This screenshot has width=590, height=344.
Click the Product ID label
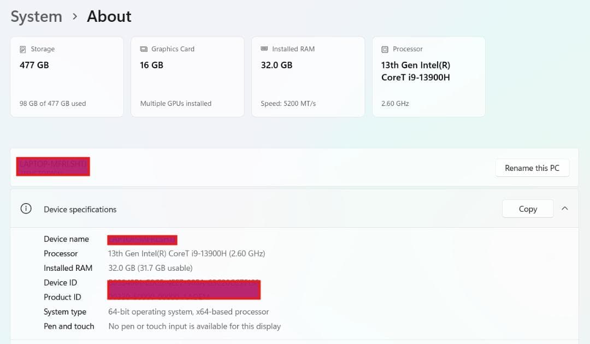[x=62, y=297]
